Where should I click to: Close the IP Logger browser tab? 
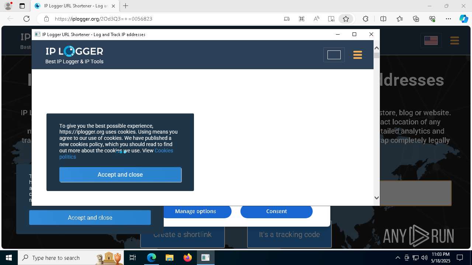tap(113, 6)
